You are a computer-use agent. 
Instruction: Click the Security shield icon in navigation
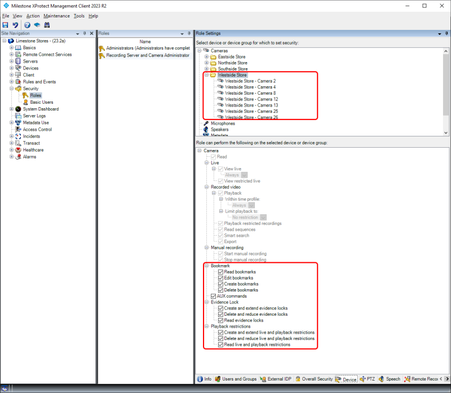click(x=18, y=89)
